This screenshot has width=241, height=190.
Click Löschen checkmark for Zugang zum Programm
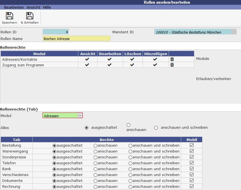click(x=132, y=65)
